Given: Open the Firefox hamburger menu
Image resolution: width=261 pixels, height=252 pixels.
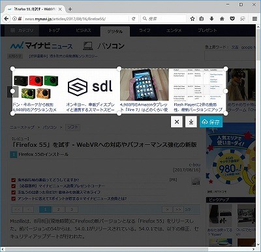Looking at the screenshot, I should coord(254,19).
